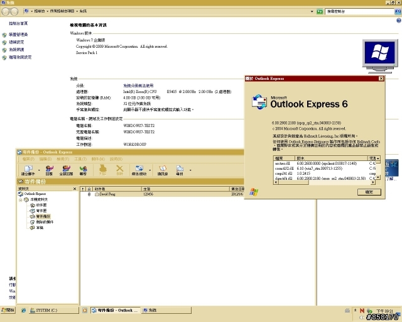Open the dropdown arrow beside 傳送/接收
Viewport: 402px width, 322px height.
150,170
